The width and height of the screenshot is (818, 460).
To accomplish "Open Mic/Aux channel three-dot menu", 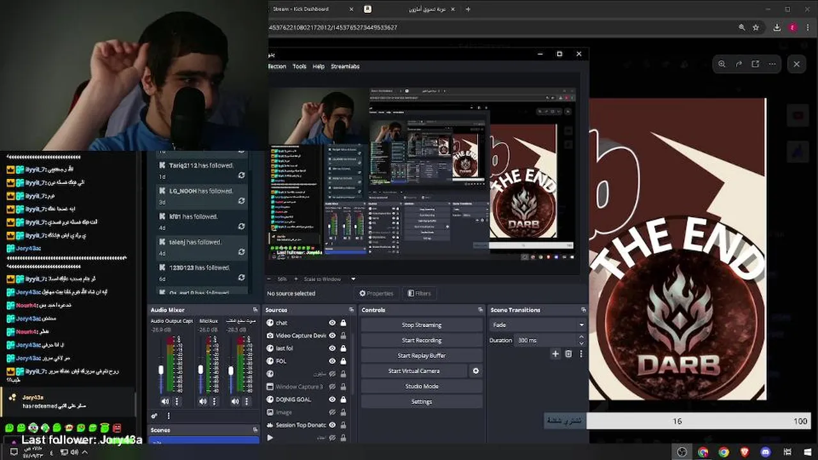I will tap(214, 401).
